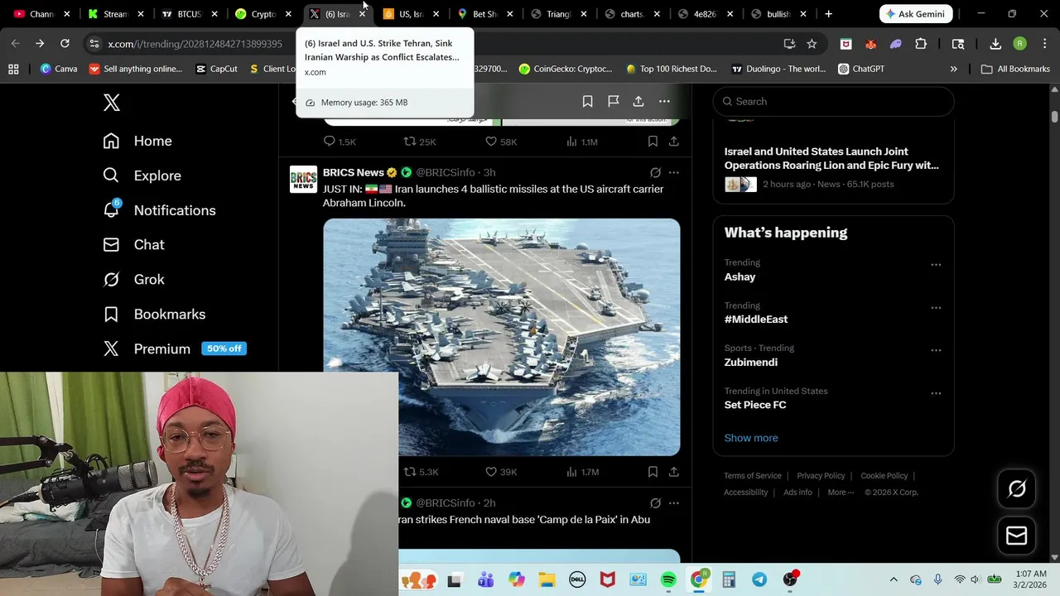1060x596 pixels.
Task: Open the Cookie Policy link
Action: point(884,476)
